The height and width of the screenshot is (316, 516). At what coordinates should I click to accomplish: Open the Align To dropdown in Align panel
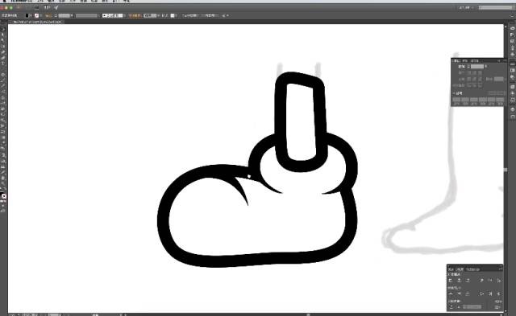click(x=497, y=307)
